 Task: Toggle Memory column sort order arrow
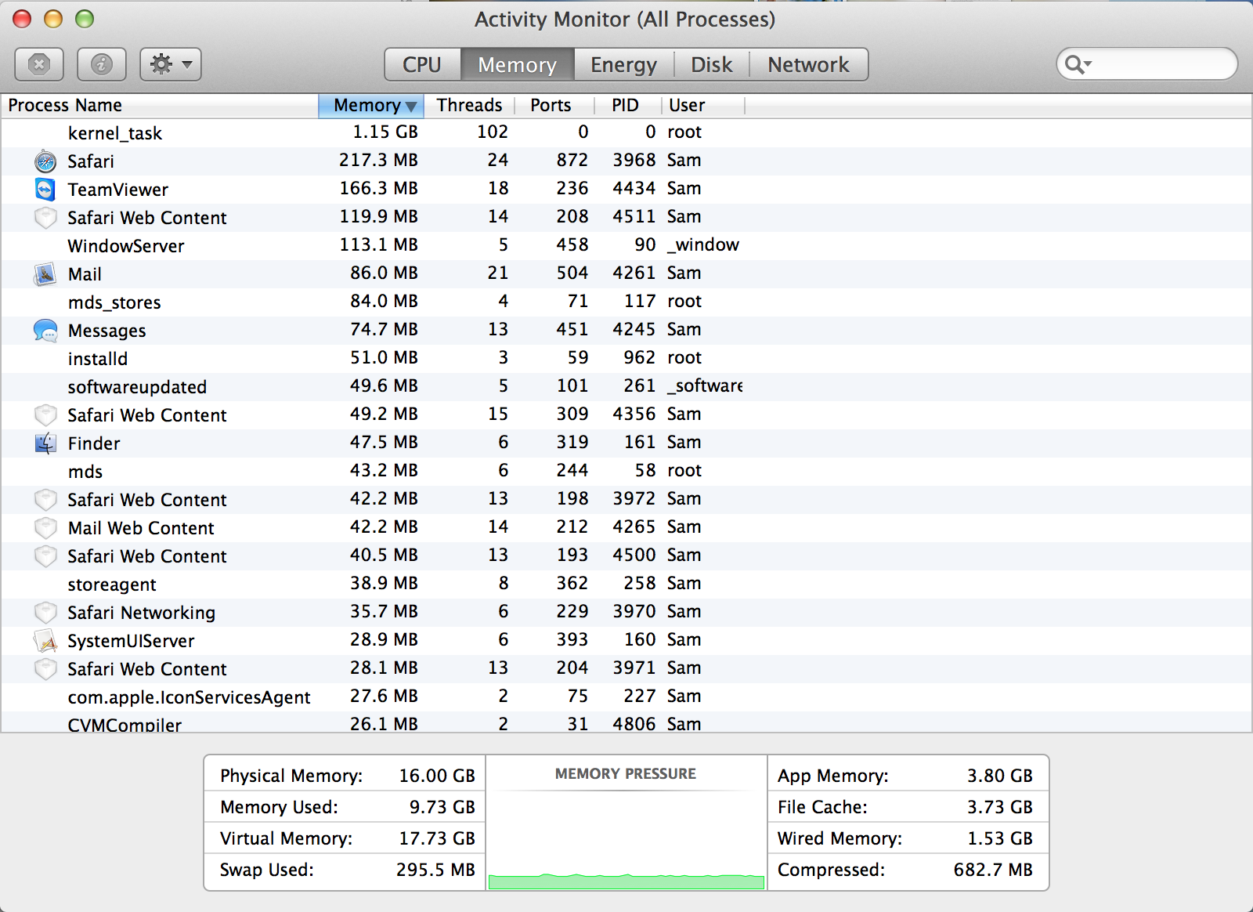[411, 107]
